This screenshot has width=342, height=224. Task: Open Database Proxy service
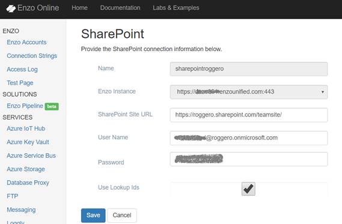28,183
